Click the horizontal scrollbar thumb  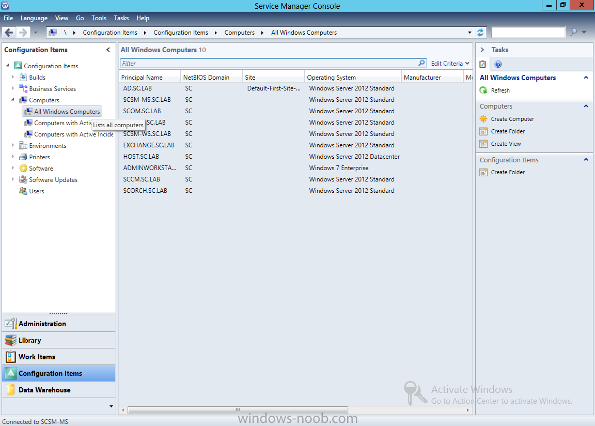(238, 410)
